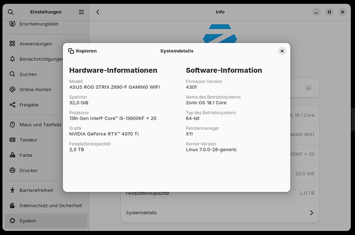This screenshot has width=355, height=235.
Task: Open Datenschutz und Sicherheit
Action: pyautogui.click(x=46, y=206)
